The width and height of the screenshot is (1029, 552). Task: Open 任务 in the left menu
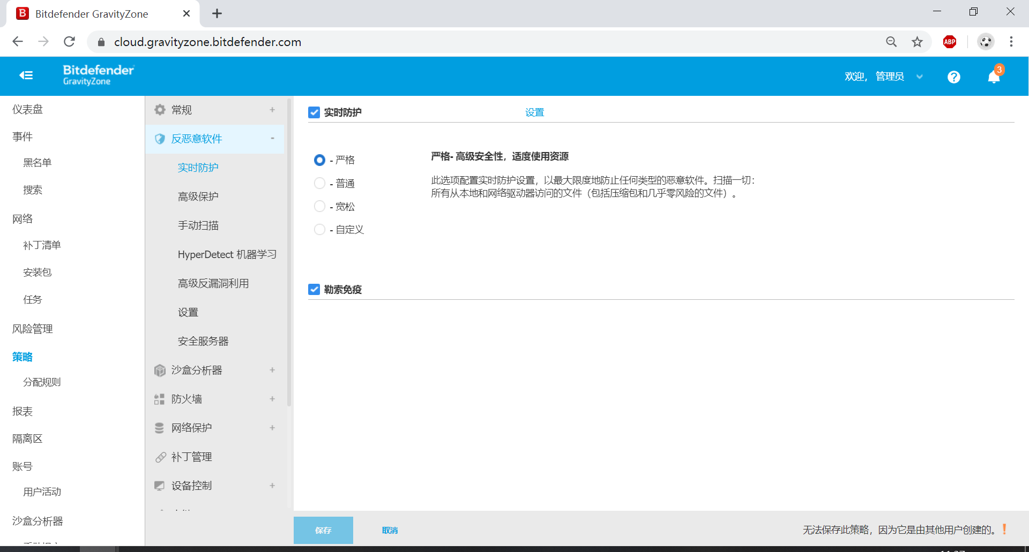pyautogui.click(x=33, y=300)
